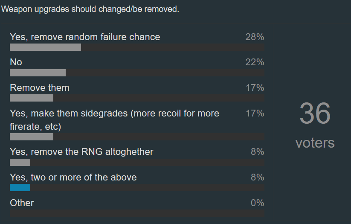Image resolution: width=351 pixels, height=224 pixels.
Task: Select 'Yes, two or more of the above'
Action: click(x=73, y=177)
